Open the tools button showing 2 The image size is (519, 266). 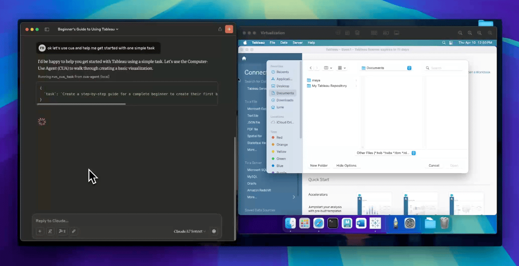pyautogui.click(x=62, y=231)
